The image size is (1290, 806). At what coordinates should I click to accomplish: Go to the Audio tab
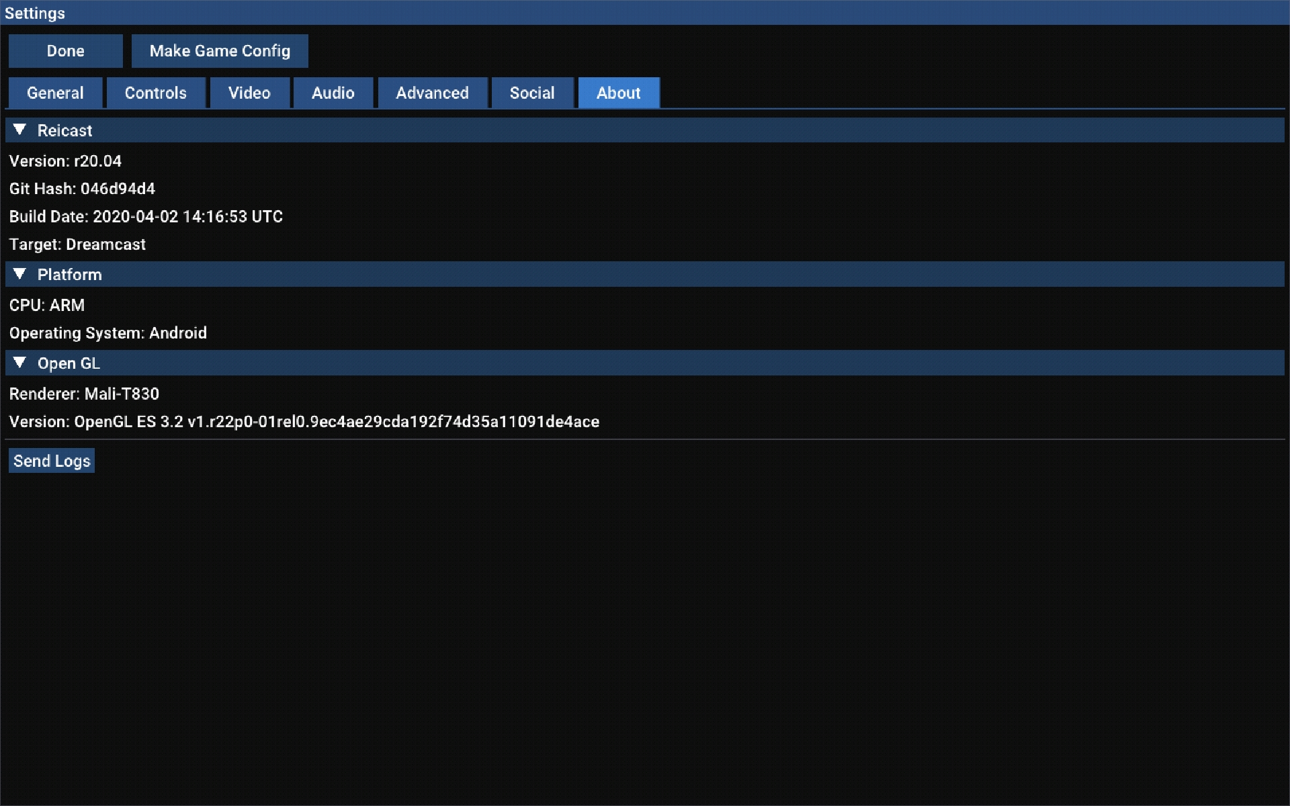point(333,93)
